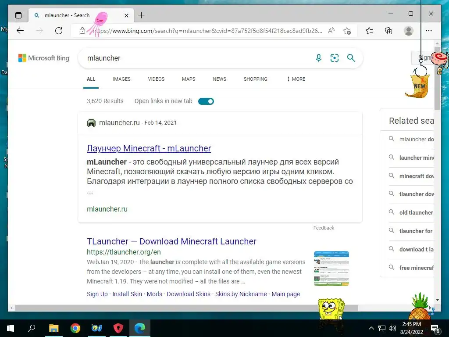Open the Download Skins sublink
The image size is (449, 337).
click(x=189, y=294)
